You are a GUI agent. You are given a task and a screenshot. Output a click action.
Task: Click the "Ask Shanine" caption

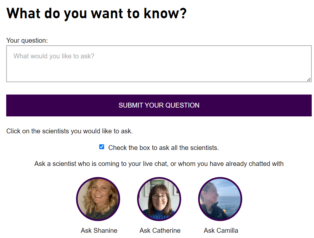pyautogui.click(x=99, y=231)
